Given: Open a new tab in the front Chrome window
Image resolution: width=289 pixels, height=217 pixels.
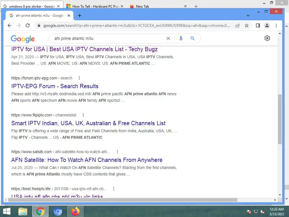Looking at the screenshot, I should point(79,16).
